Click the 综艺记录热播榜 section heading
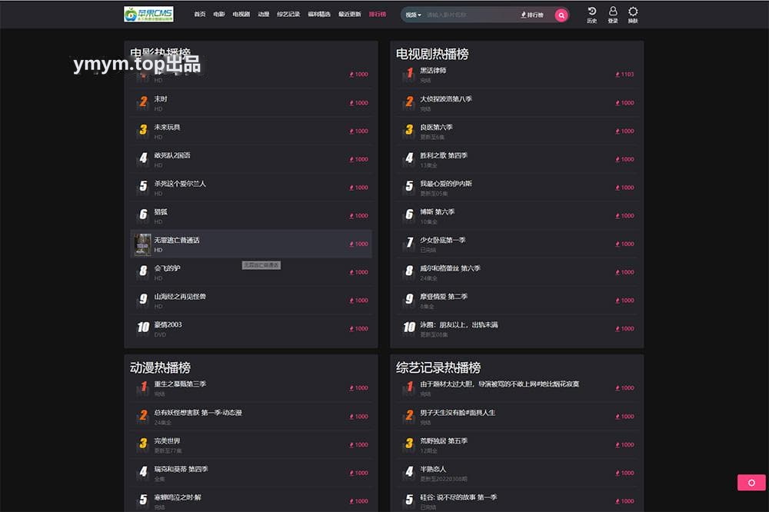Image resolution: width=769 pixels, height=512 pixels. point(438,367)
